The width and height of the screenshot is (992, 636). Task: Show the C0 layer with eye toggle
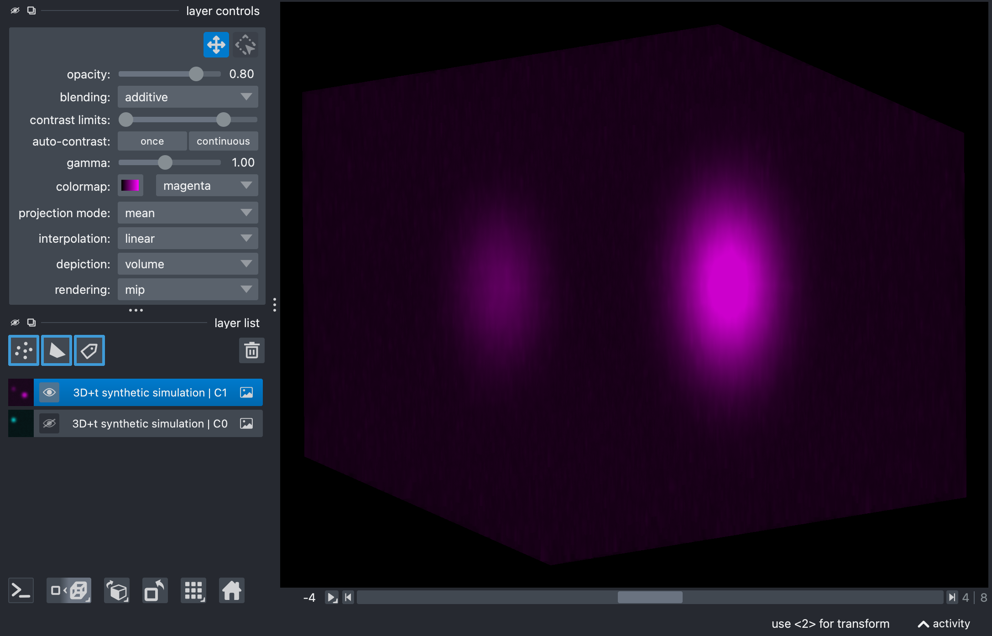click(49, 423)
